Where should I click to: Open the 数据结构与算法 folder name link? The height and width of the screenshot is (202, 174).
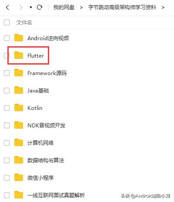click(x=46, y=160)
